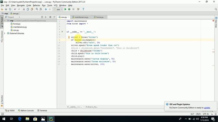The height and width of the screenshot is (122, 218).
Task: Open the Refactor menu
Action: (36, 5)
